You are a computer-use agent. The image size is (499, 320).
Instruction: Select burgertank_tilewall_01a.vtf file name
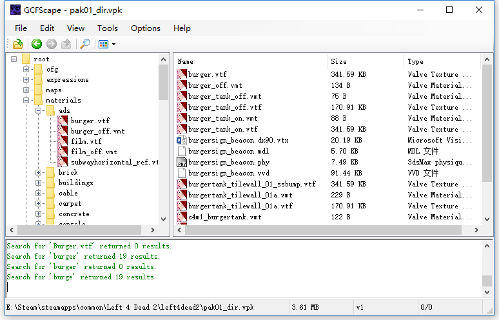tap(240, 206)
